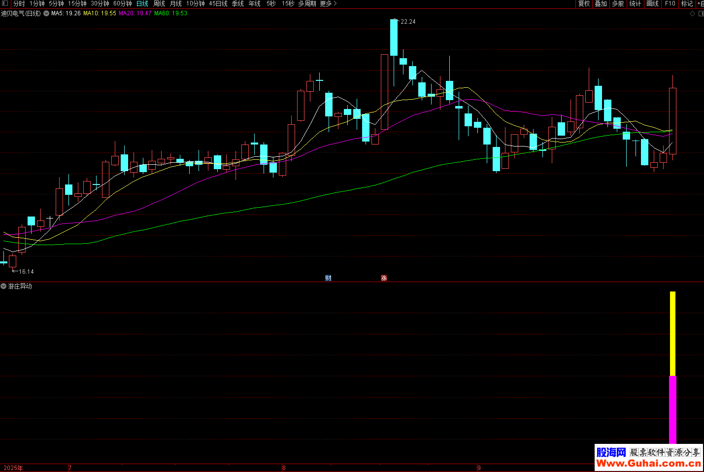Click the panel layout icon at top-left
Viewport: 704px width, 472px height.
tap(5, 3)
